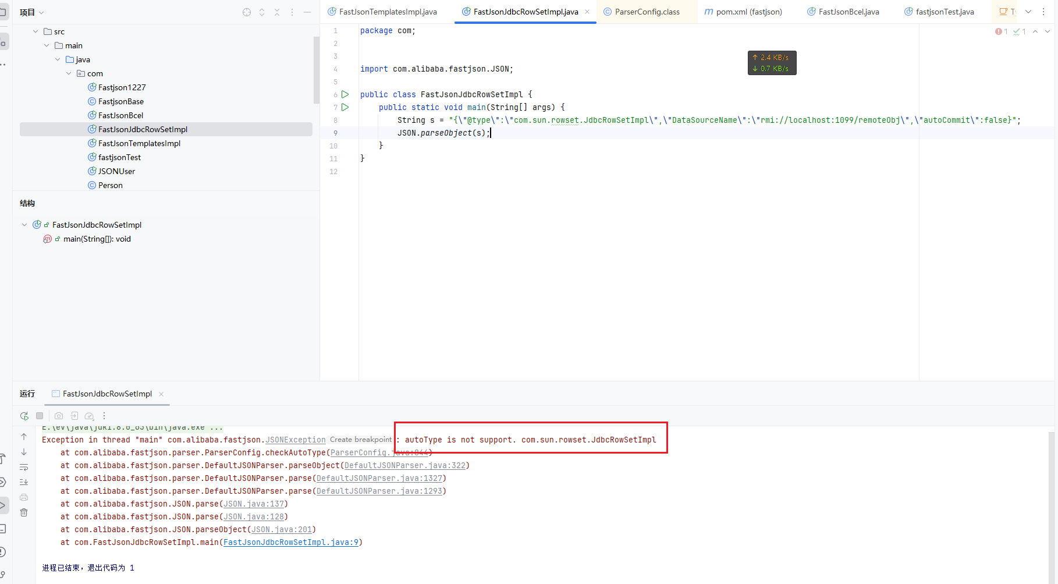1058x584 pixels.
Task: Open run toolbar more options menu
Action: coord(104,416)
